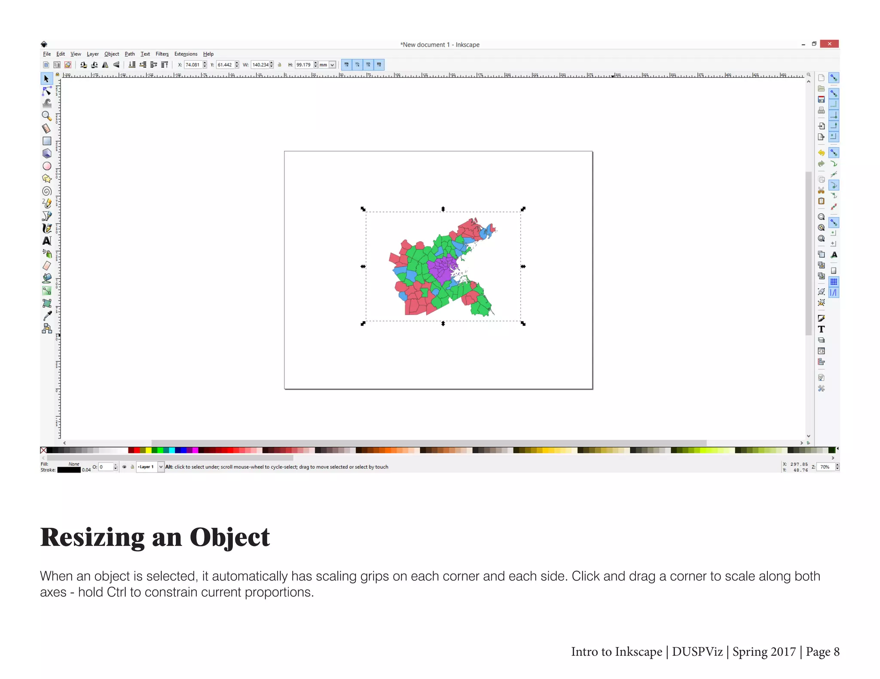Click the W width input field

[x=260, y=65]
